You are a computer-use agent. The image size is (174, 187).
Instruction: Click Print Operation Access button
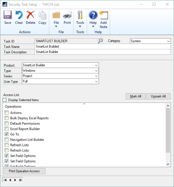coord(24,171)
